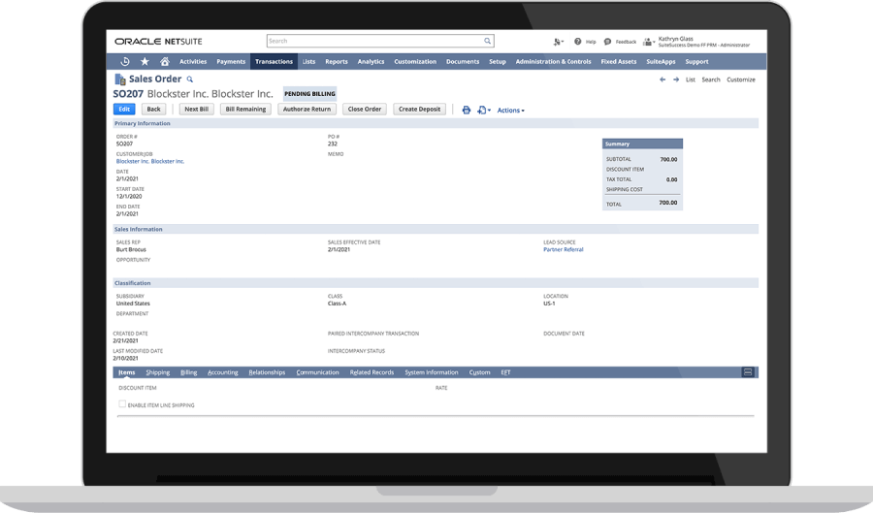This screenshot has width=873, height=513.
Task: Switch to the Shipping subtab
Action: click(x=158, y=372)
